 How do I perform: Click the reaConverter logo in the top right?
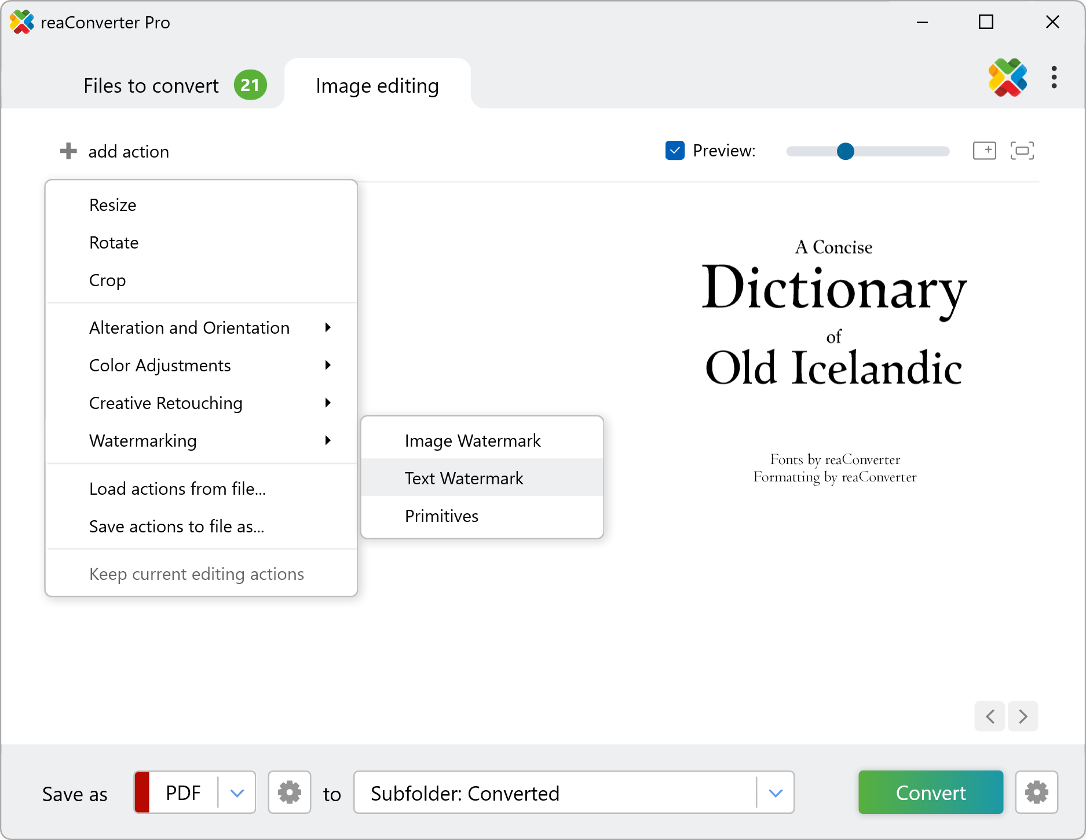pos(1007,77)
